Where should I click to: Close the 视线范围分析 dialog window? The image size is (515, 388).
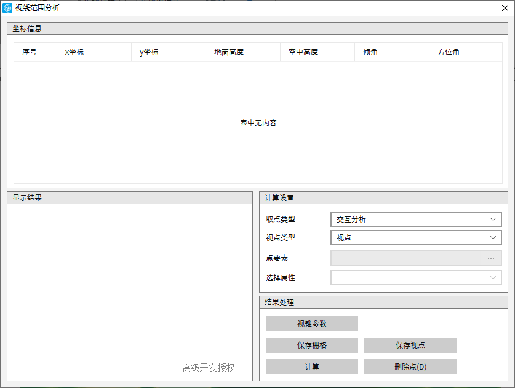coord(503,8)
